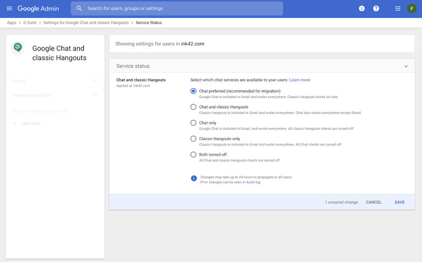Viewport: 422px width, 262px height.
Task: Choose the Chat only option
Action: pyautogui.click(x=193, y=123)
